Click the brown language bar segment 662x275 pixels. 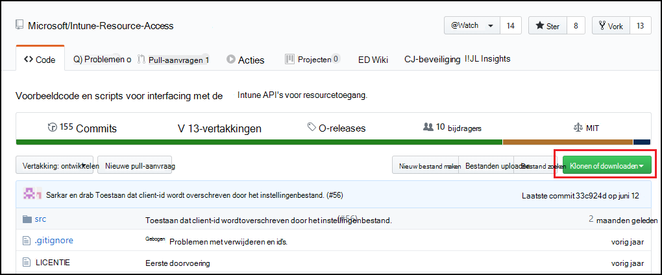pyautogui.click(x=568, y=142)
